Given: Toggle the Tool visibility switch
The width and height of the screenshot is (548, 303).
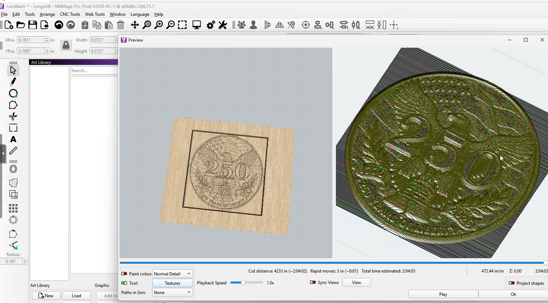Looking at the screenshot, I should point(124,283).
